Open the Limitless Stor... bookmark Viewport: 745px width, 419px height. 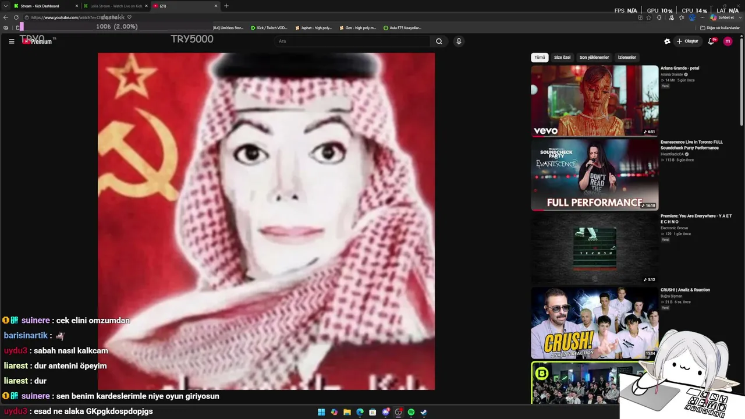tap(228, 28)
